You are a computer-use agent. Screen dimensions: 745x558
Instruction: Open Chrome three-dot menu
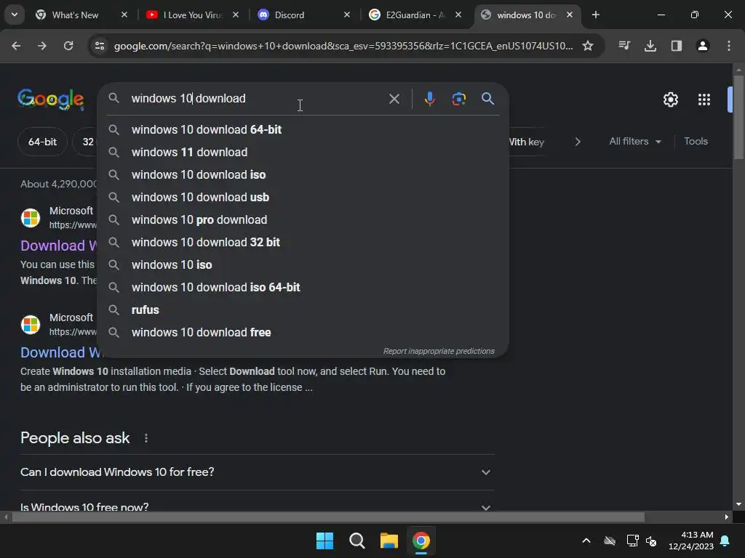coord(729,46)
